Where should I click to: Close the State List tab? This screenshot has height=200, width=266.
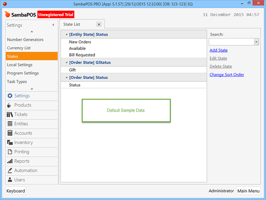(99, 24)
